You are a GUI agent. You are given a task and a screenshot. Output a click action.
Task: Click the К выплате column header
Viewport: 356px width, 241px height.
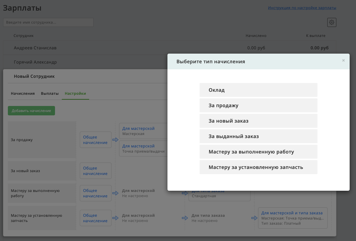click(x=316, y=36)
